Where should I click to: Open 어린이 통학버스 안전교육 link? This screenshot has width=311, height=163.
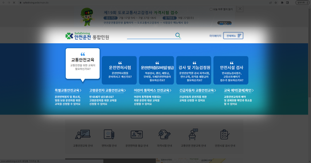152,90
